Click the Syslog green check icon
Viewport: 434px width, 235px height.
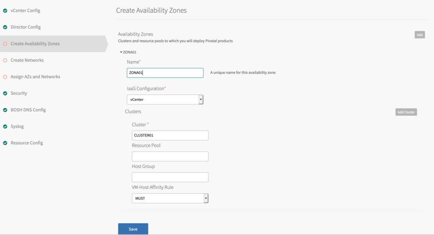[x=5, y=127]
